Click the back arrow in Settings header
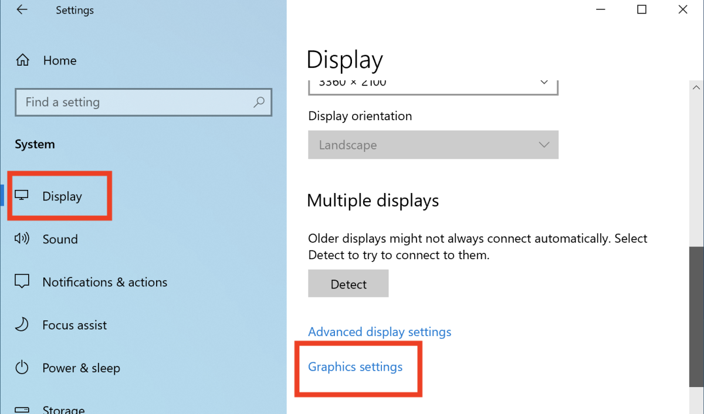Image resolution: width=704 pixels, height=414 pixels. point(22,10)
